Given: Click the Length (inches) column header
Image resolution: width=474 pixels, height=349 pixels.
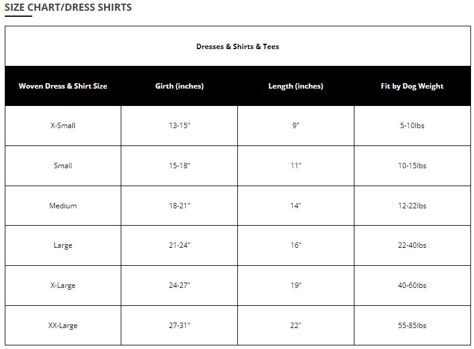Looking at the screenshot, I should tap(295, 86).
